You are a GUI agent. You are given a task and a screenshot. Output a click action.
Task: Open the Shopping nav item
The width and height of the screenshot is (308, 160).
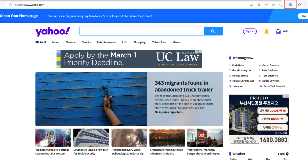(139, 42)
